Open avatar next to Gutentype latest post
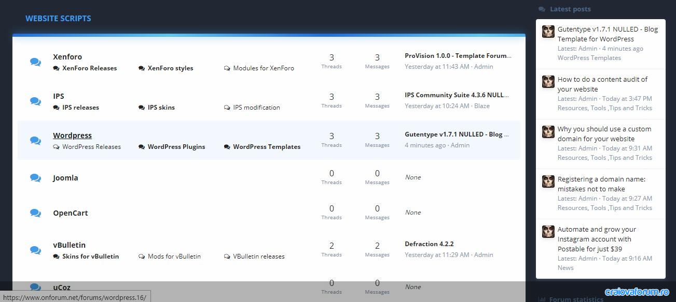The width and height of the screenshot is (676, 302). point(548,32)
